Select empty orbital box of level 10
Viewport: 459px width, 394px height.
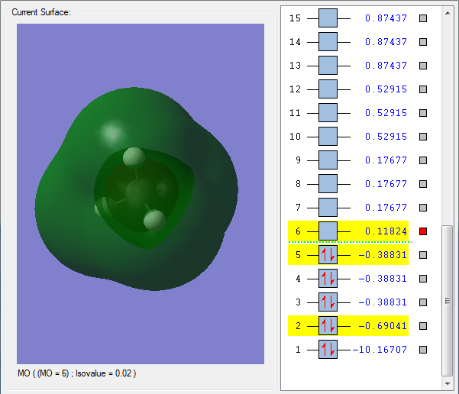coord(328,137)
